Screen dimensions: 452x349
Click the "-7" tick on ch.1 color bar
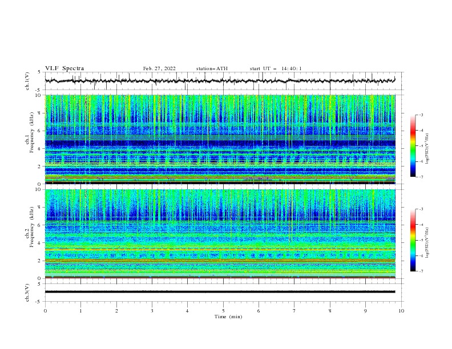[x=421, y=177]
